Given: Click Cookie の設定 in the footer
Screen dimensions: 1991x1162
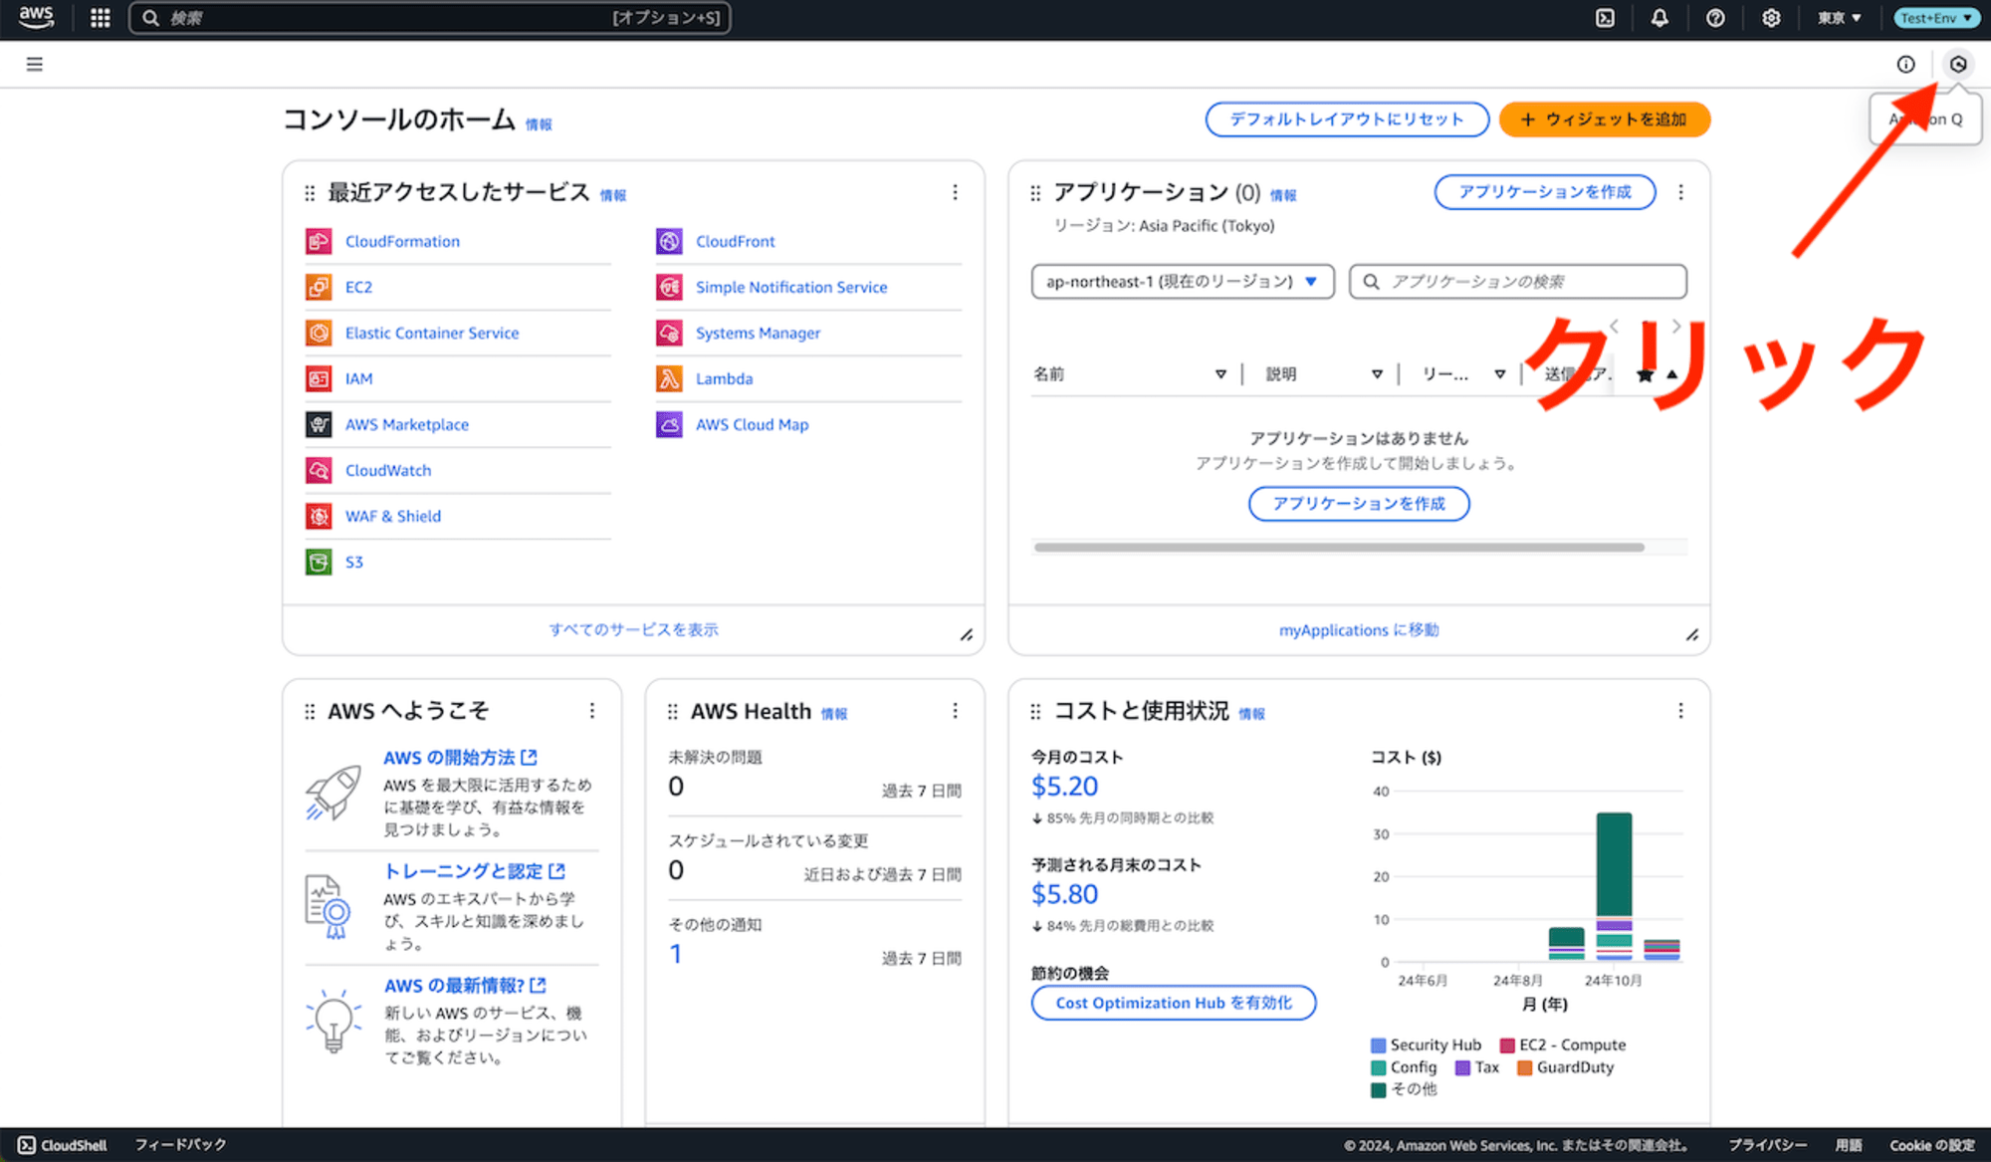Looking at the screenshot, I should [x=1932, y=1145].
